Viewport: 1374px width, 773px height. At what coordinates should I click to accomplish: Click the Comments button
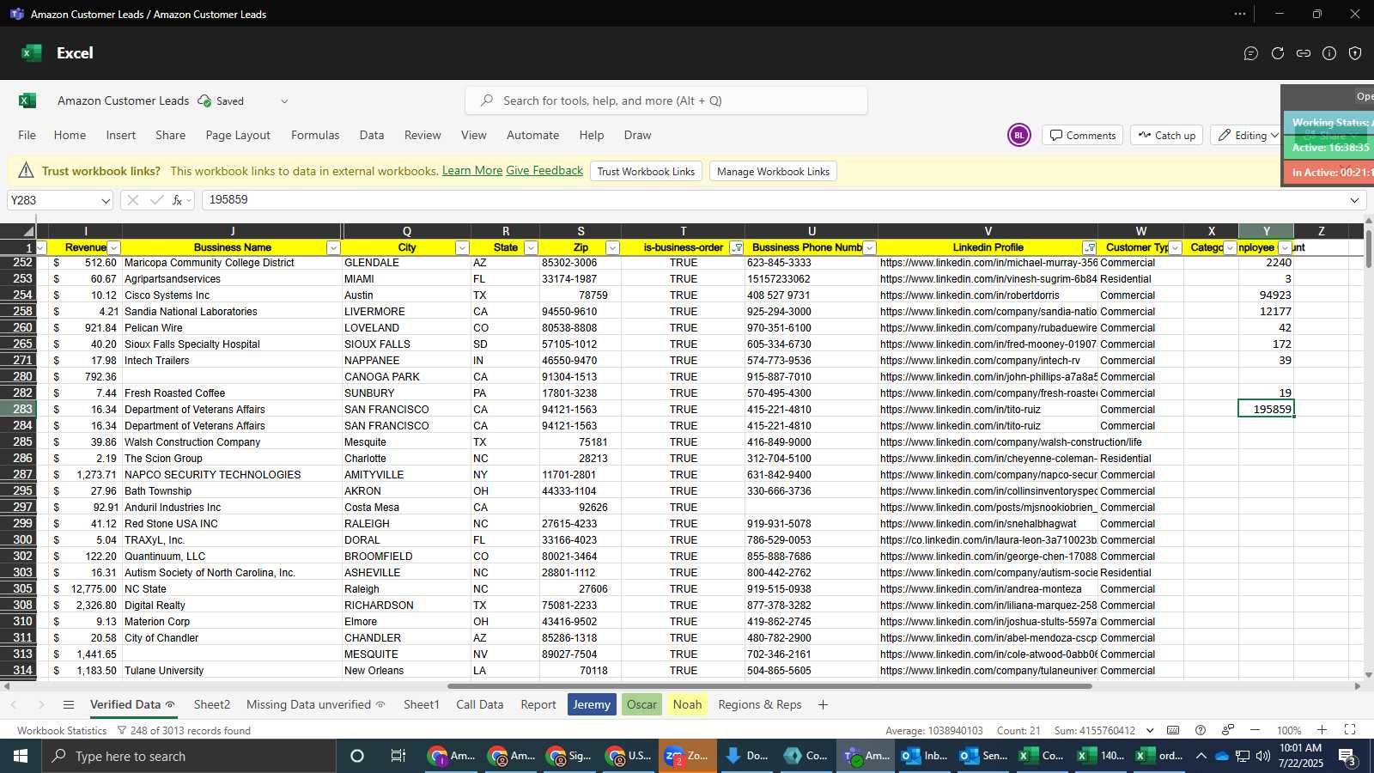point(1082,135)
